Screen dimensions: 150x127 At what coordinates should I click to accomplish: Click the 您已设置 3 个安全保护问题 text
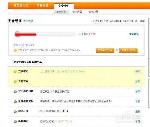(x=55, y=91)
